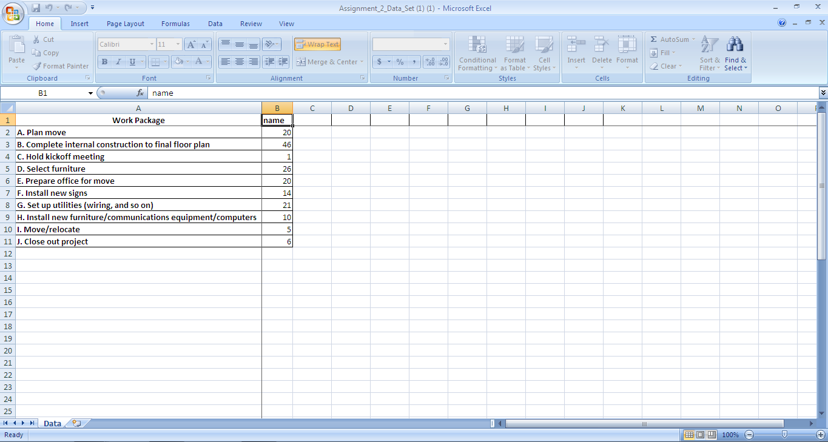Toggle Wrap Text for the cell

point(317,44)
